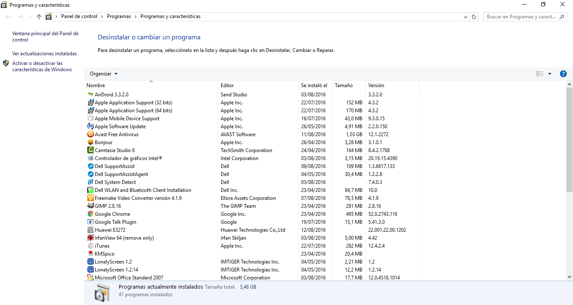Viewport: 573px width, 305px height.
Task: Click the Bonjour program icon
Action: pyautogui.click(x=91, y=142)
